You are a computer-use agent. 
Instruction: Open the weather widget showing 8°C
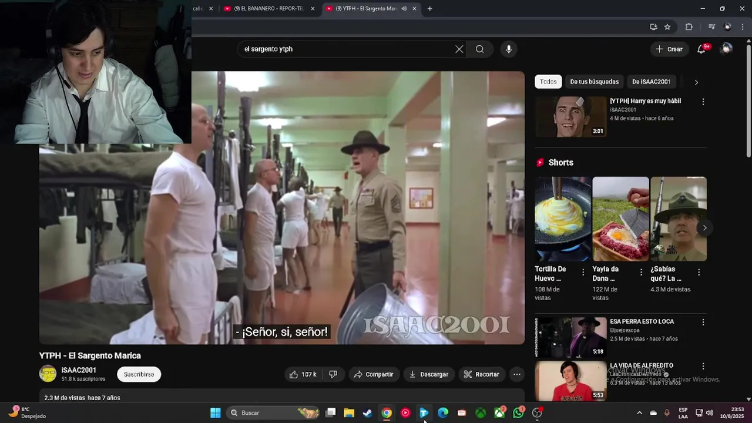(26, 413)
